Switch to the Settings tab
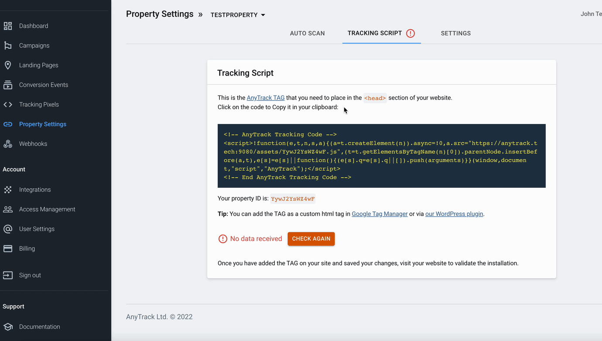The image size is (602, 341). pos(456,33)
